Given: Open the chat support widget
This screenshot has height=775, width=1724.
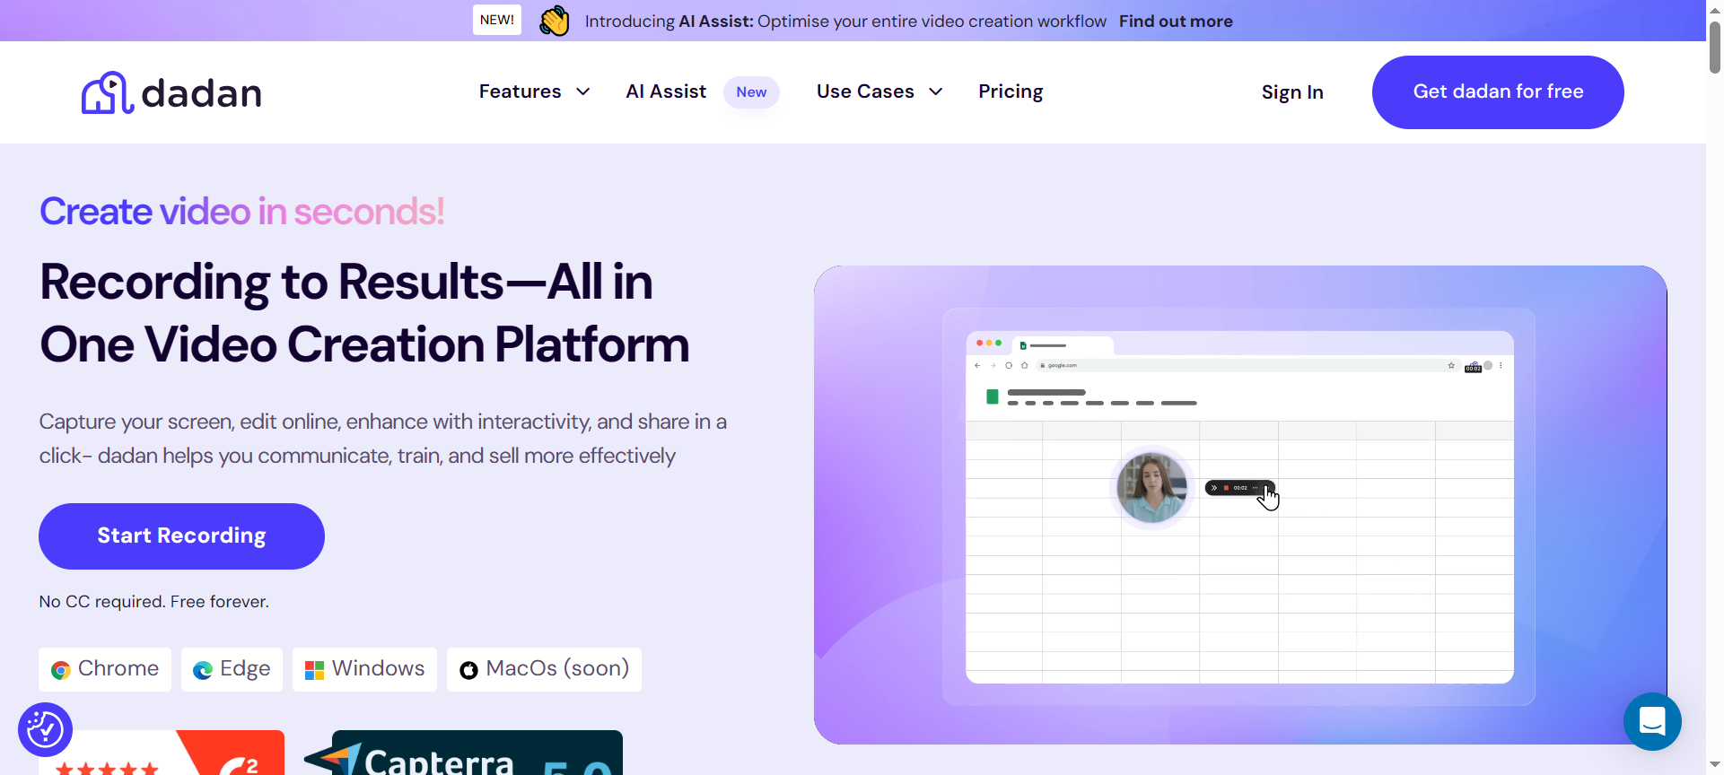Looking at the screenshot, I should [1651, 721].
